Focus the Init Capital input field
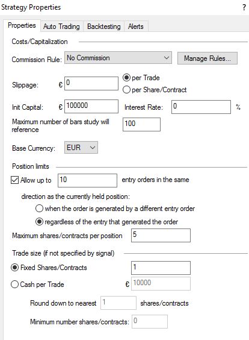 [x=91, y=106]
